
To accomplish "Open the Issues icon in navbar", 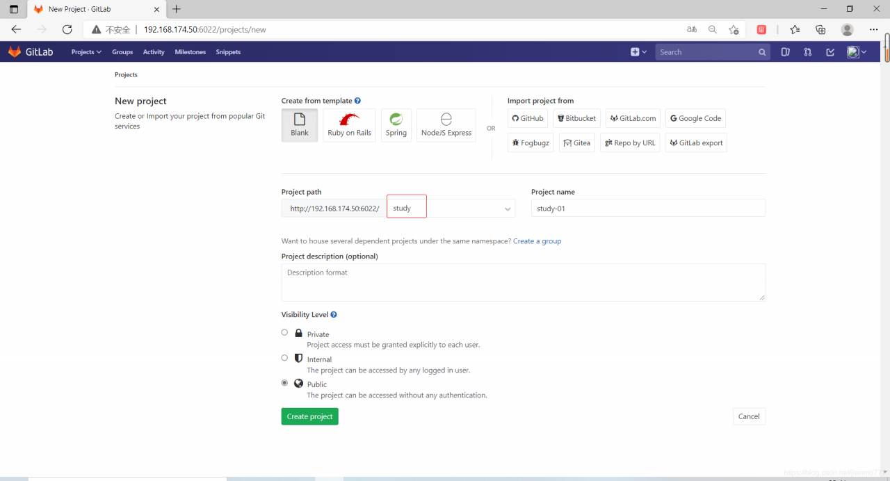I will (786, 52).
